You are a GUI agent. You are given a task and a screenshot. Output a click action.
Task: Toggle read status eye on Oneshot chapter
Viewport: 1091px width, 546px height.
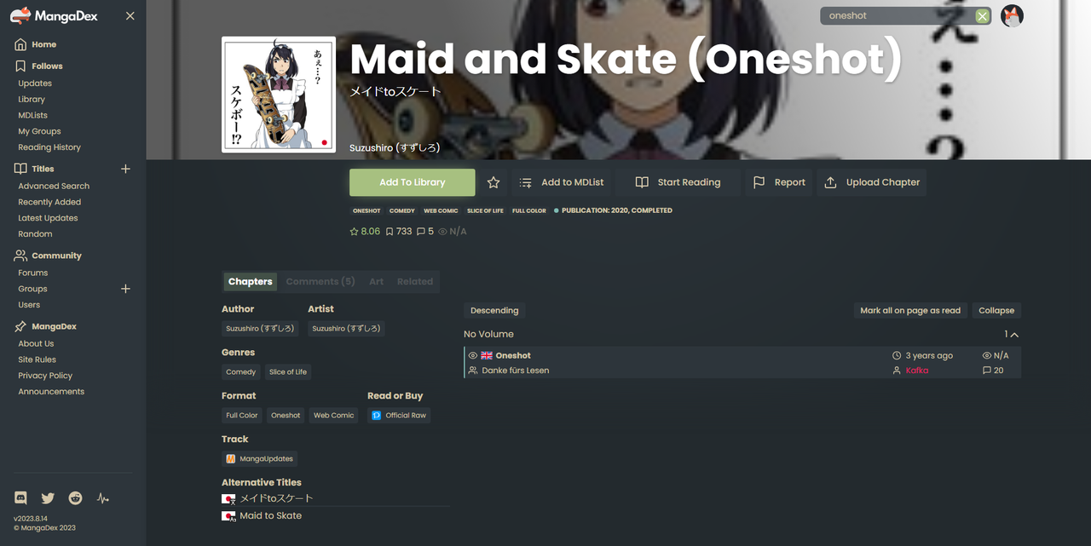(473, 355)
